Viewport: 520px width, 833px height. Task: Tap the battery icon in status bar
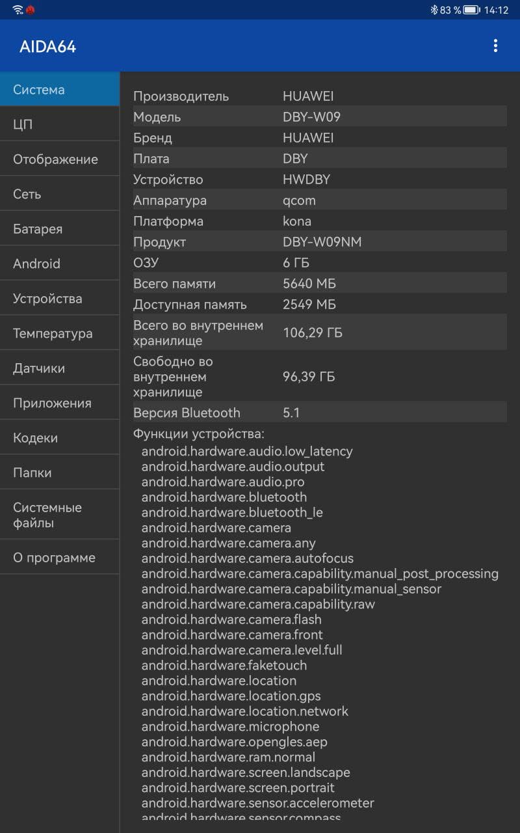[x=471, y=10]
